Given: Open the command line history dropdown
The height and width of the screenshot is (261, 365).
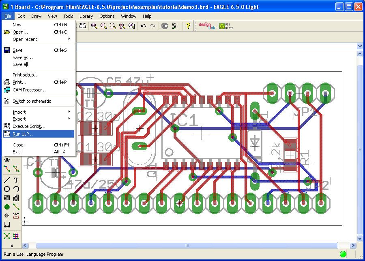Looking at the screenshot, I should click(x=360, y=47).
